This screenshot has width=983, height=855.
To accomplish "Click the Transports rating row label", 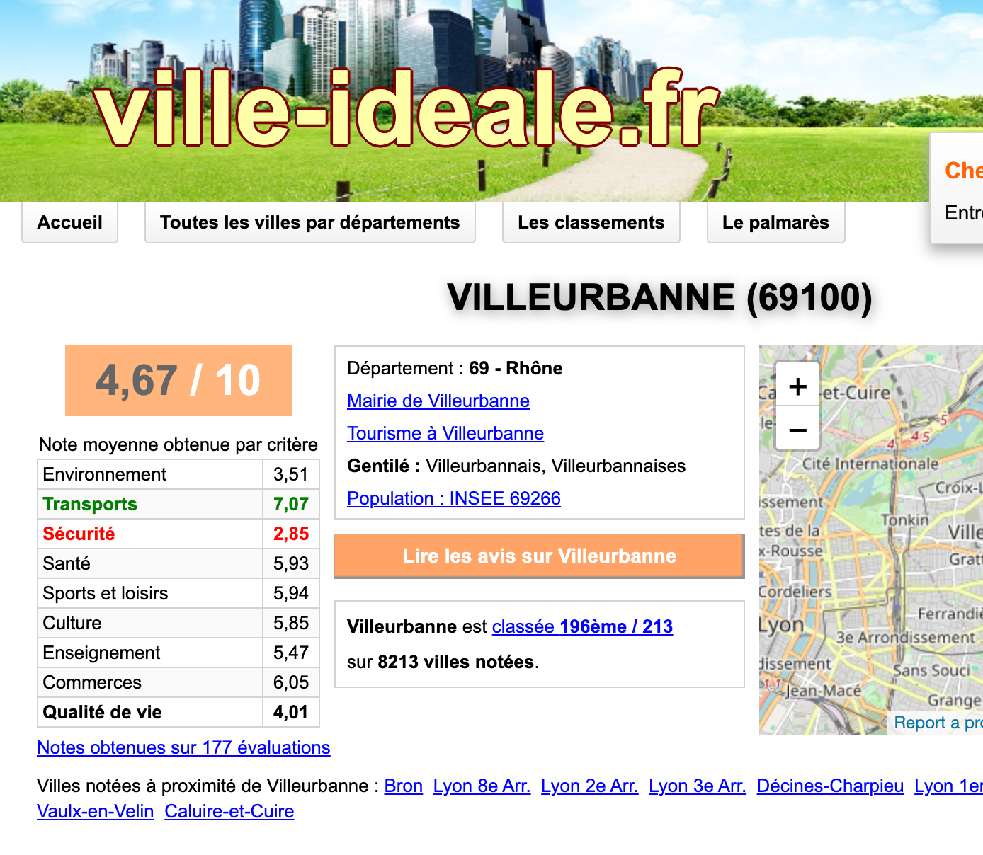I will pyautogui.click(x=90, y=504).
